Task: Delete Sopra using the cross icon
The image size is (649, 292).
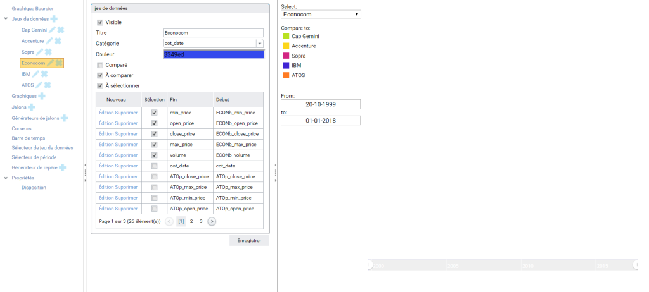Action: click(x=48, y=52)
